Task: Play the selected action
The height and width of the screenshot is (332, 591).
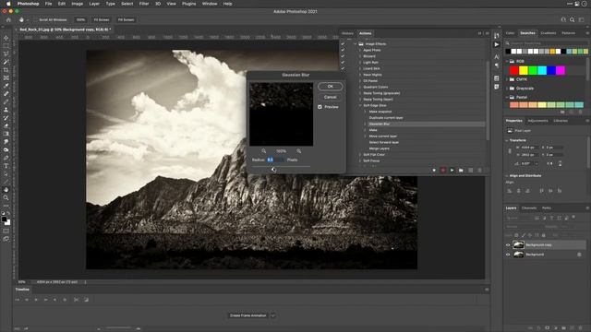Action: click(452, 170)
